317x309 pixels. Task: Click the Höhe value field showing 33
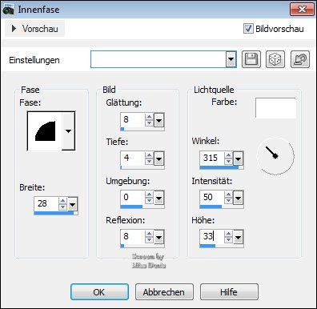tap(212, 237)
